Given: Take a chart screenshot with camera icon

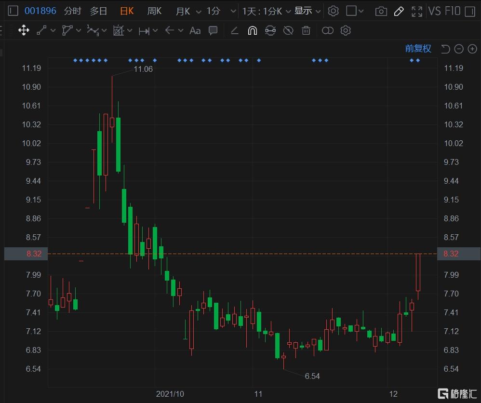Looking at the screenshot, I should (x=381, y=12).
